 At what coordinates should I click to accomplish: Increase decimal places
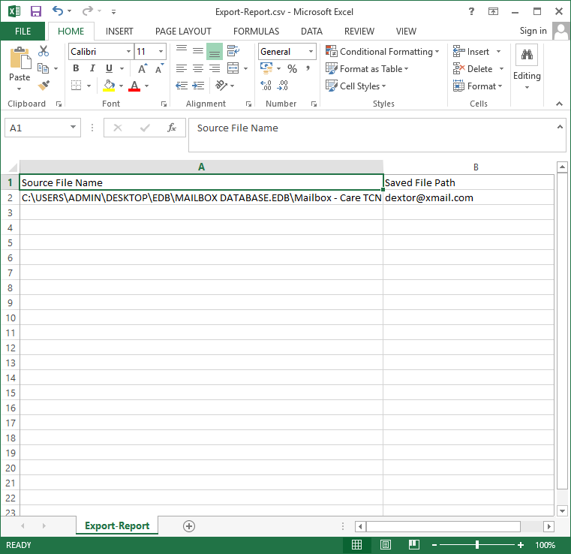(x=266, y=86)
